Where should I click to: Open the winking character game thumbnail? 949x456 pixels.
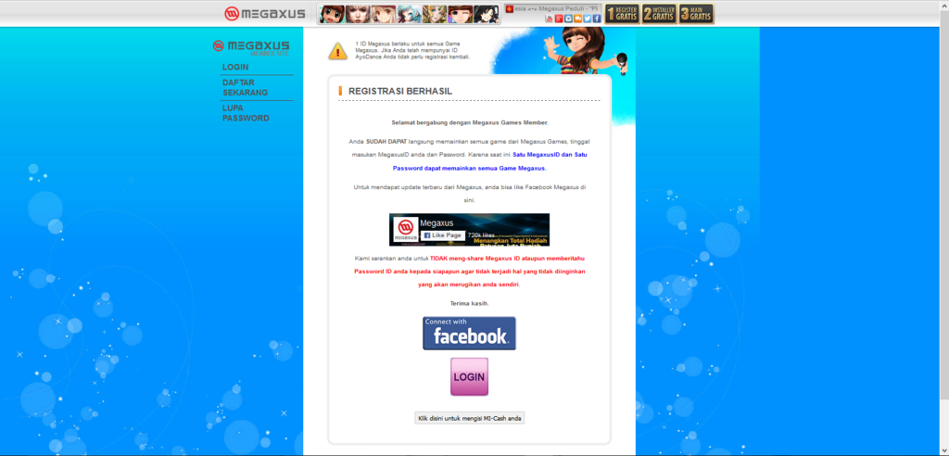(460, 14)
